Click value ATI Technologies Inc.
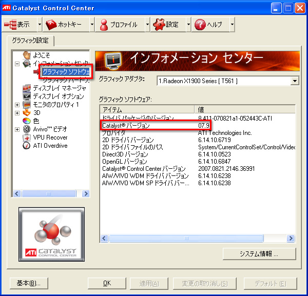 tap(225, 133)
